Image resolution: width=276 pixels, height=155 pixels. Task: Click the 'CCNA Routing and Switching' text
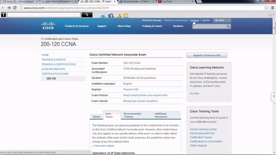pos(139,69)
